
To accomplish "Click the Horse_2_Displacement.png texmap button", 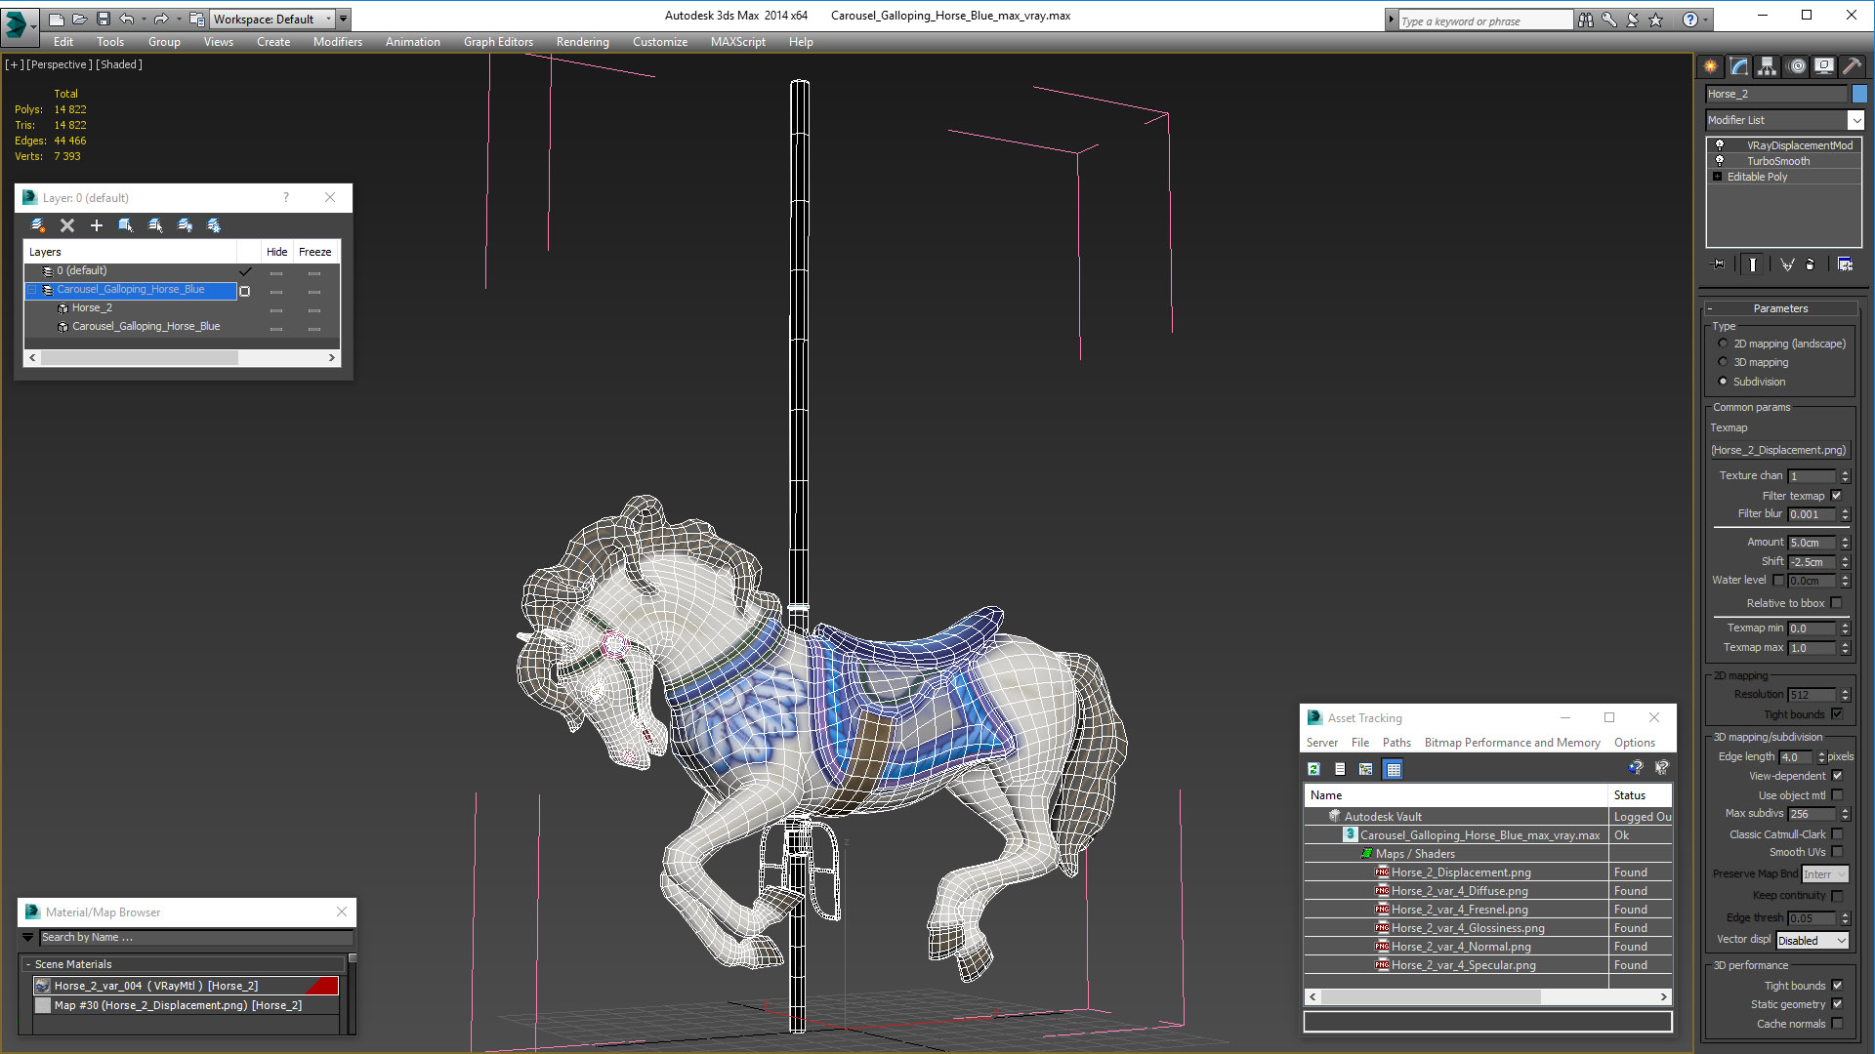I will click(1778, 450).
